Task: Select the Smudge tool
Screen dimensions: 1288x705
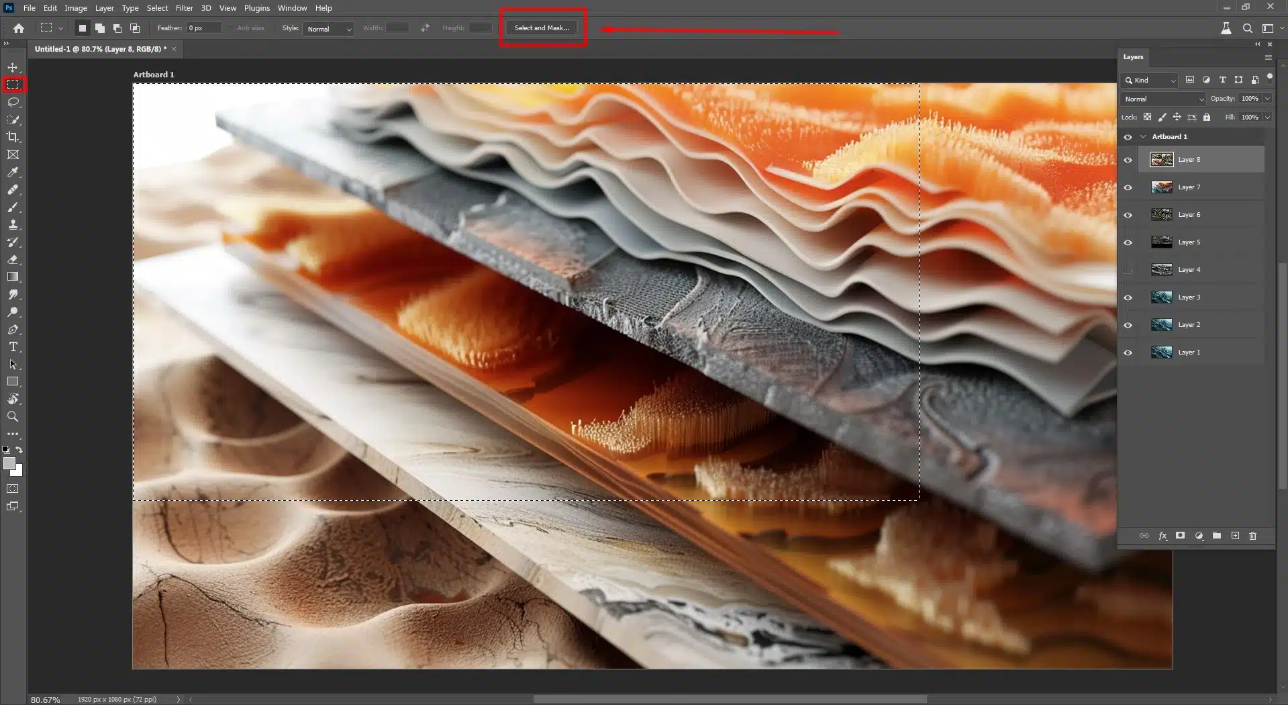Action: click(13, 294)
